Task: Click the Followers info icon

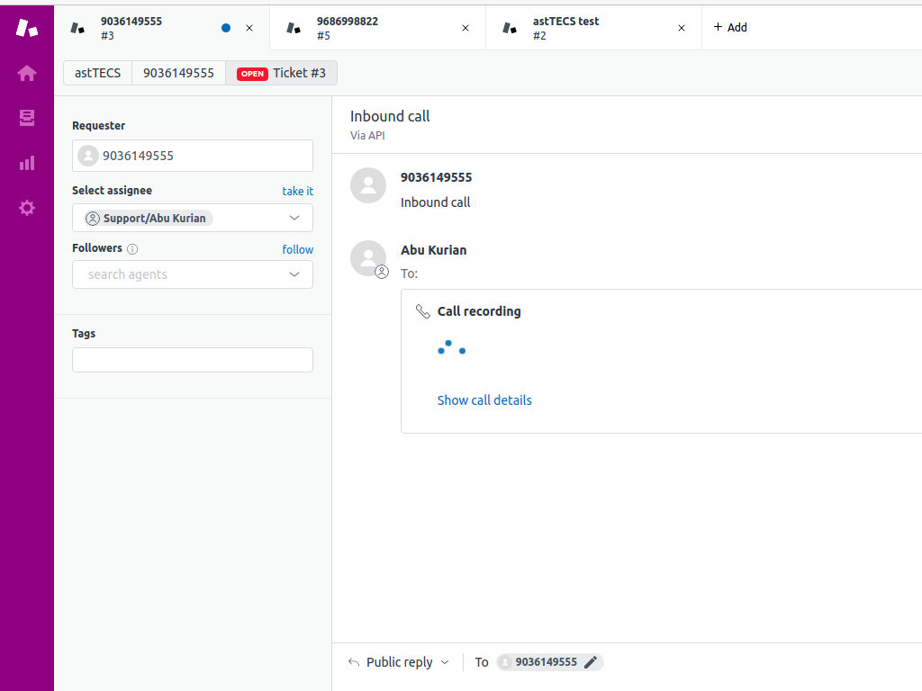Action: pos(132,249)
